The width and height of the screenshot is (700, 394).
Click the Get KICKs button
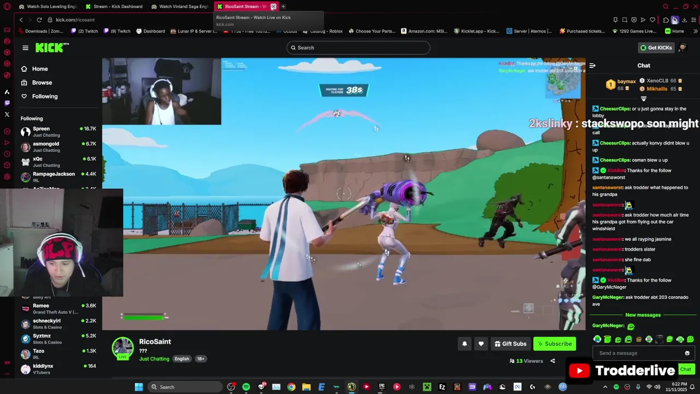pyautogui.click(x=656, y=48)
